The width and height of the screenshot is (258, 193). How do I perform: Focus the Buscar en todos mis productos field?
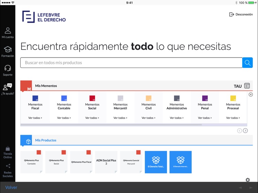131,63
